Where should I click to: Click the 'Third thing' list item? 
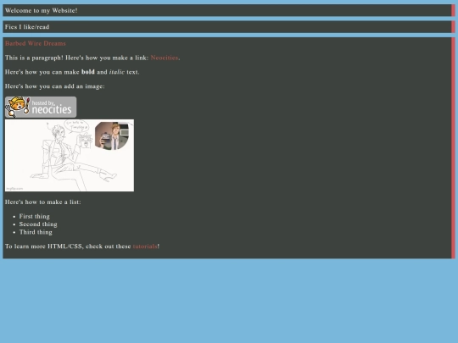tap(36, 232)
